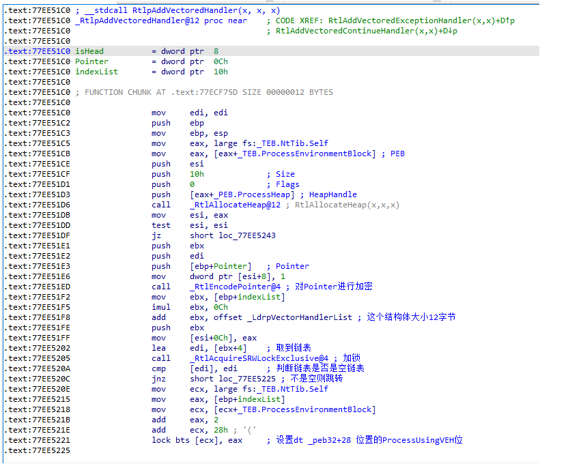Click the comment 判断链表是否是空链表
Image resolution: width=568 pixels, height=464 pixels.
320,368
